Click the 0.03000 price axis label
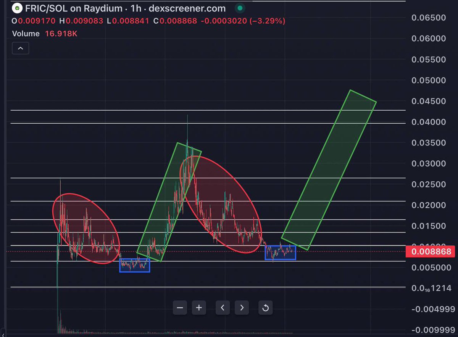The image size is (458, 337). coord(429,163)
